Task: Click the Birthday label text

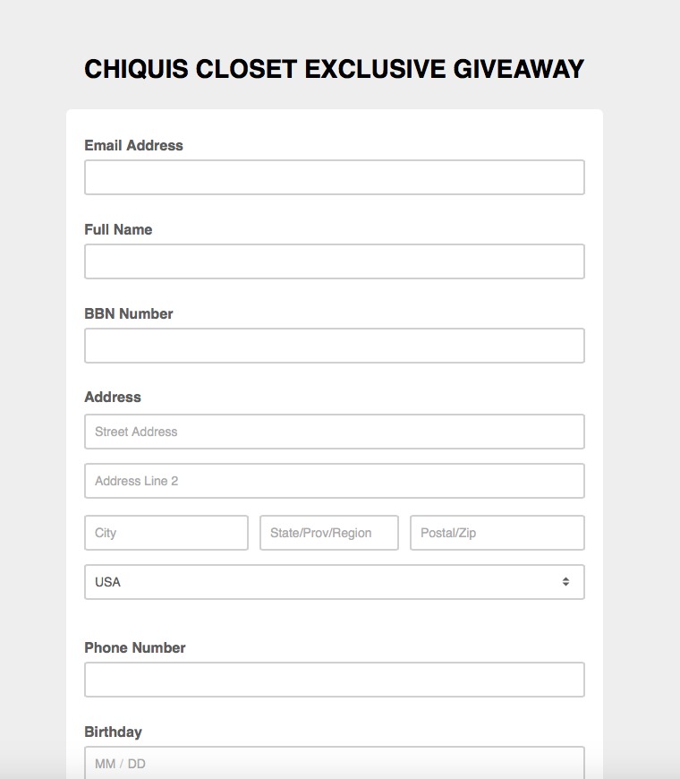Action: click(113, 732)
